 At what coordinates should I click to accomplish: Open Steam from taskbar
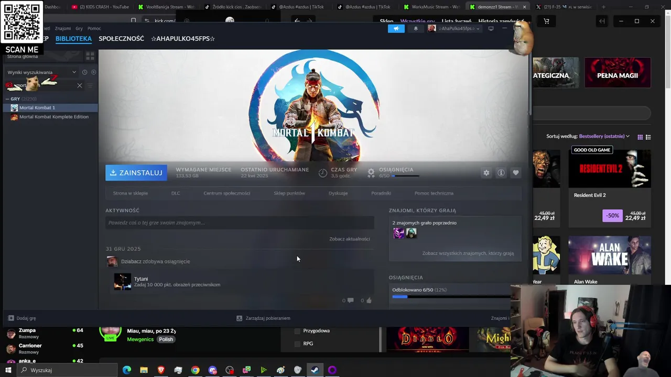315,370
